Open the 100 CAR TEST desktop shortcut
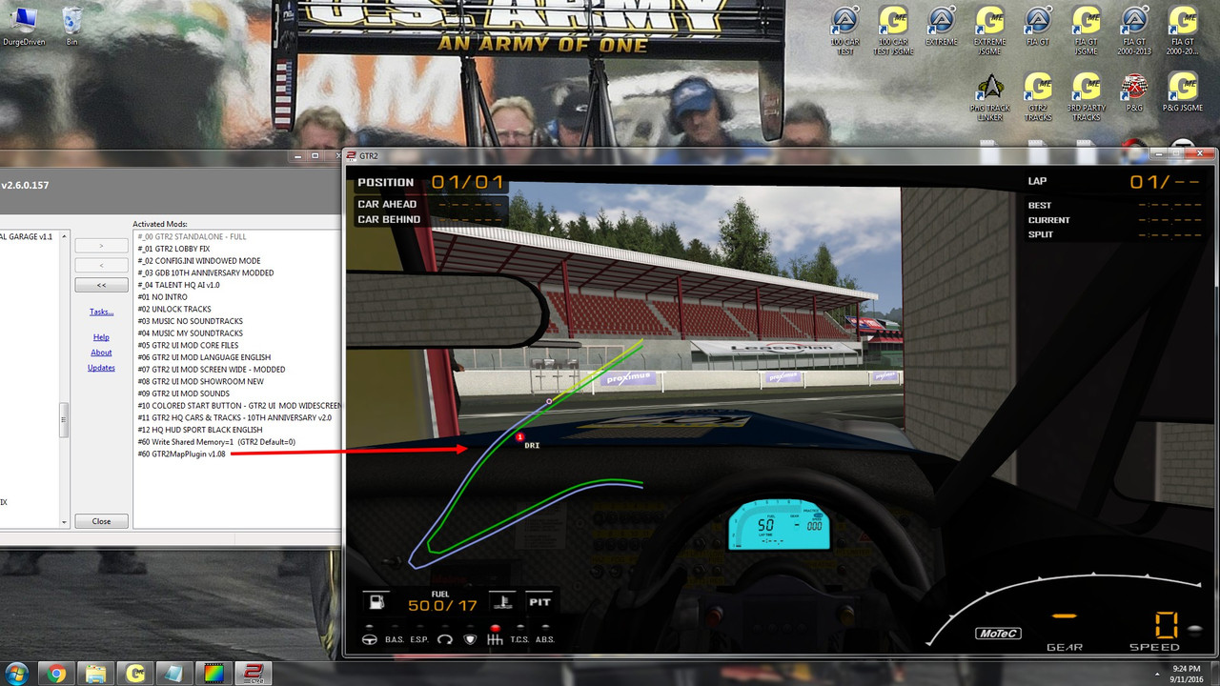Image resolution: width=1220 pixels, height=686 pixels. tap(844, 30)
